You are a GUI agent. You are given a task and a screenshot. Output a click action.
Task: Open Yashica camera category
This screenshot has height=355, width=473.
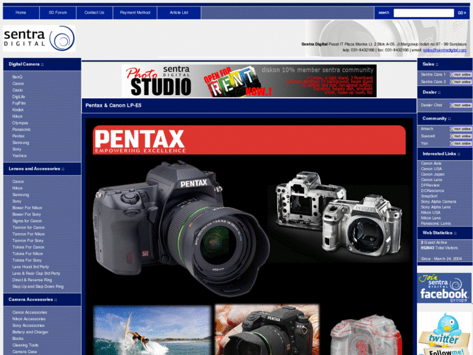(x=20, y=156)
